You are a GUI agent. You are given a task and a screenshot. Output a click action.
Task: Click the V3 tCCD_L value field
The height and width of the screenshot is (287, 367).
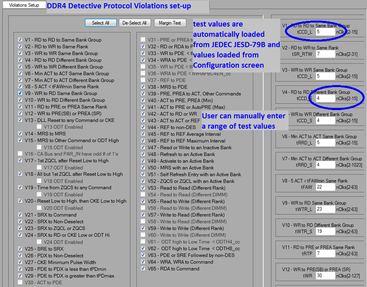[325, 76]
